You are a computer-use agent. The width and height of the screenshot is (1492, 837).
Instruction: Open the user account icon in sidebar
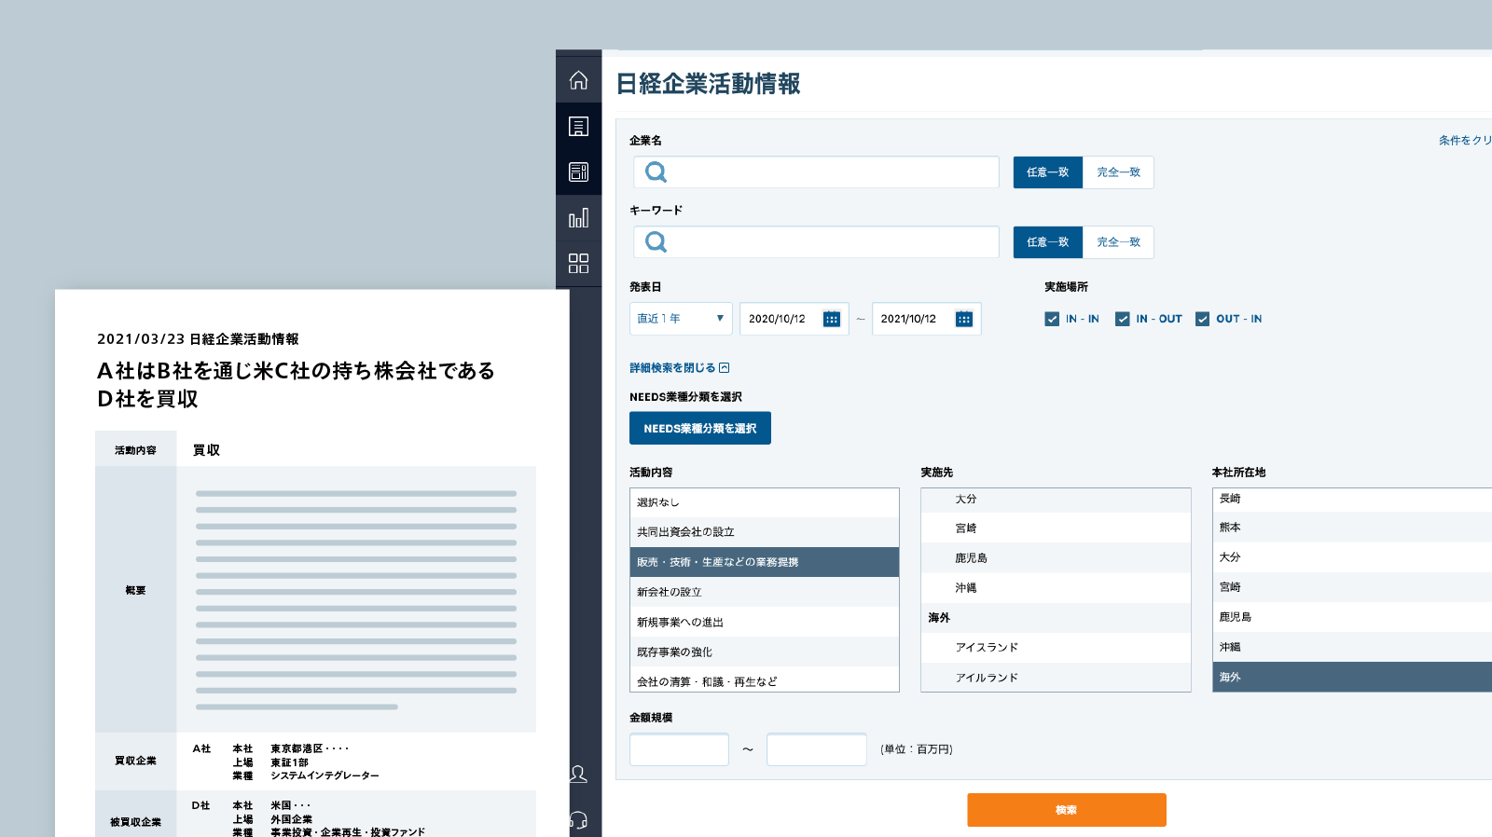578,774
